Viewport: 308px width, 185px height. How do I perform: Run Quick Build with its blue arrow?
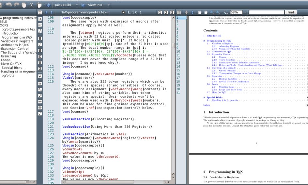[48, 5]
